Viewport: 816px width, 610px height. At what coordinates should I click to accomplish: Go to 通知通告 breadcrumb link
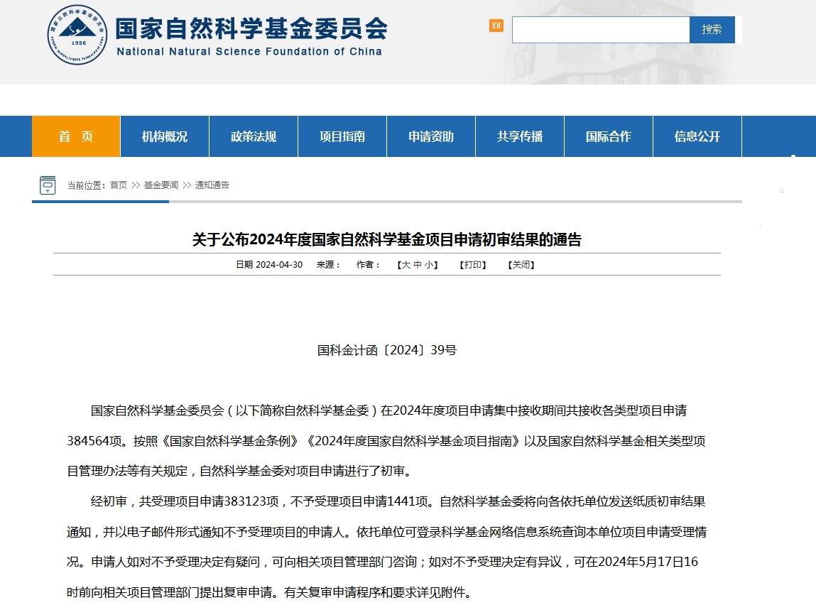click(x=212, y=185)
